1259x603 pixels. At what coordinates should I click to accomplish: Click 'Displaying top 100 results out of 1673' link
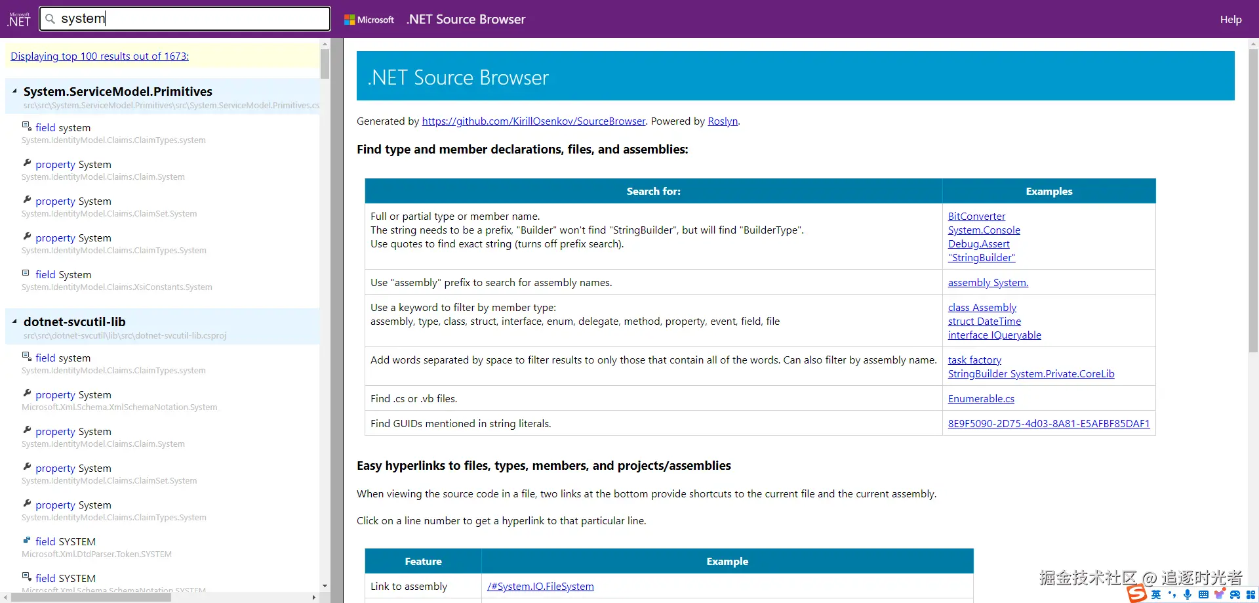[100, 56]
